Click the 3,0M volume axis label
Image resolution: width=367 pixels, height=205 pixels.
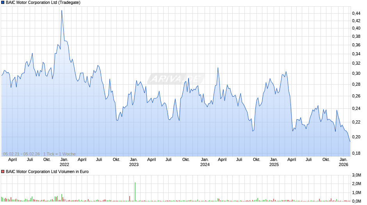(x=357, y=175)
